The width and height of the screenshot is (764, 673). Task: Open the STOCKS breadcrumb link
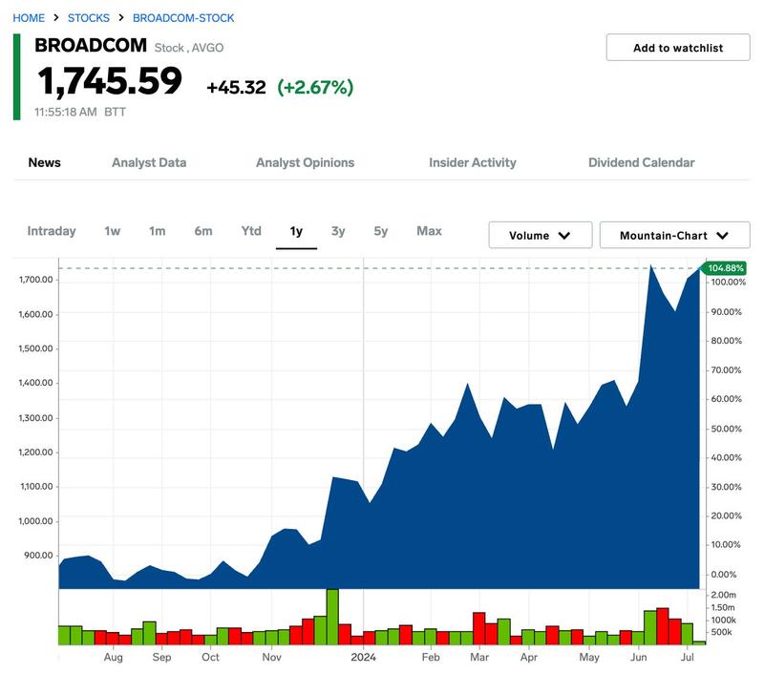click(x=88, y=18)
